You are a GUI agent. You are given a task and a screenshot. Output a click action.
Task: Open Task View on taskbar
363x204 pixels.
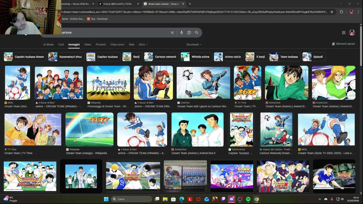(x=157, y=199)
